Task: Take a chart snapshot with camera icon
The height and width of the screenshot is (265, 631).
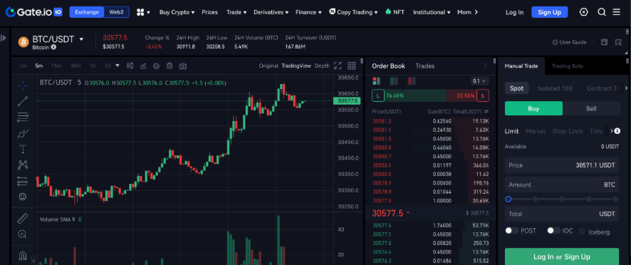Action: click(183, 66)
